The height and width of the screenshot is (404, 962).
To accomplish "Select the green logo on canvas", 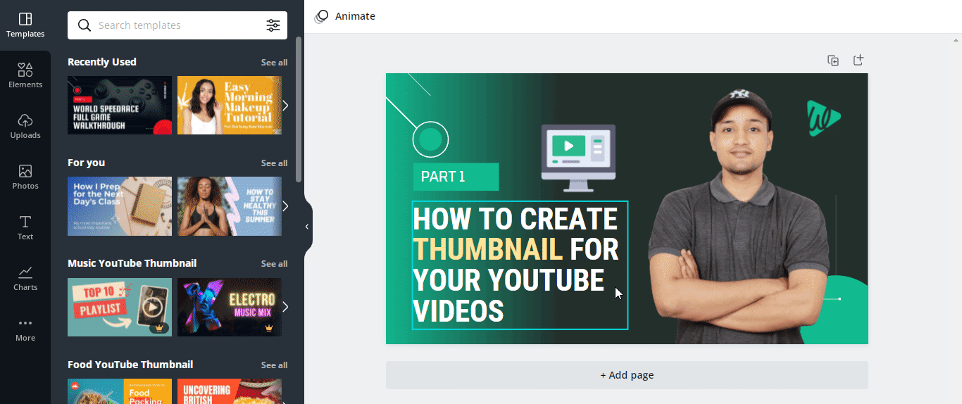I will coord(823,118).
